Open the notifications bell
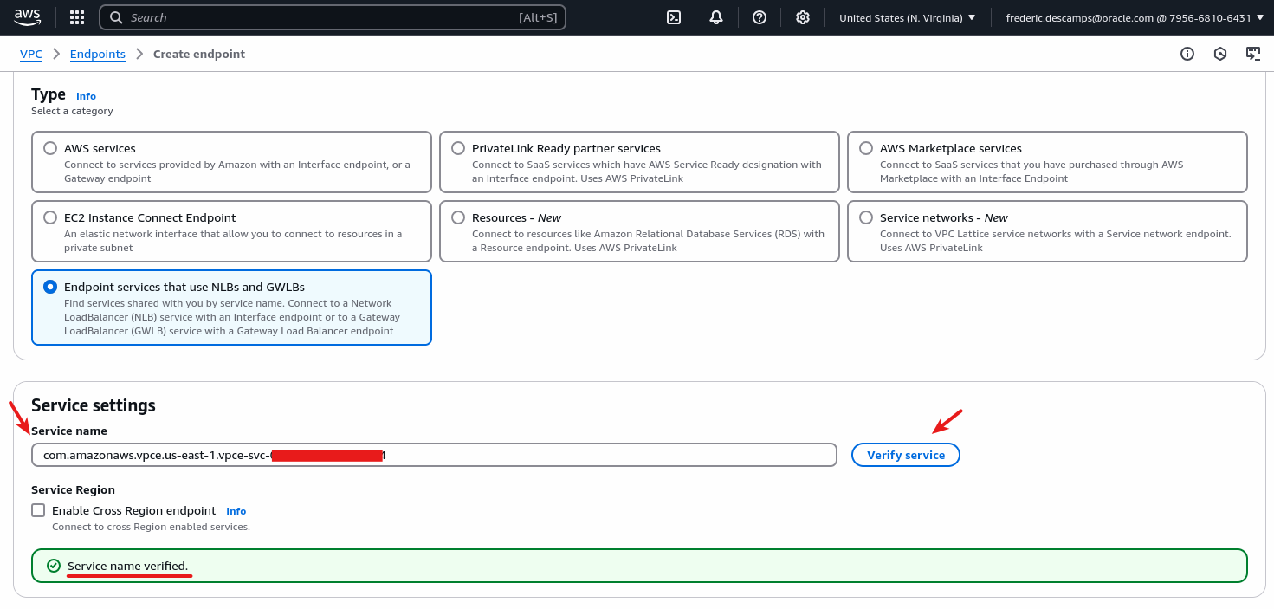 coord(716,16)
